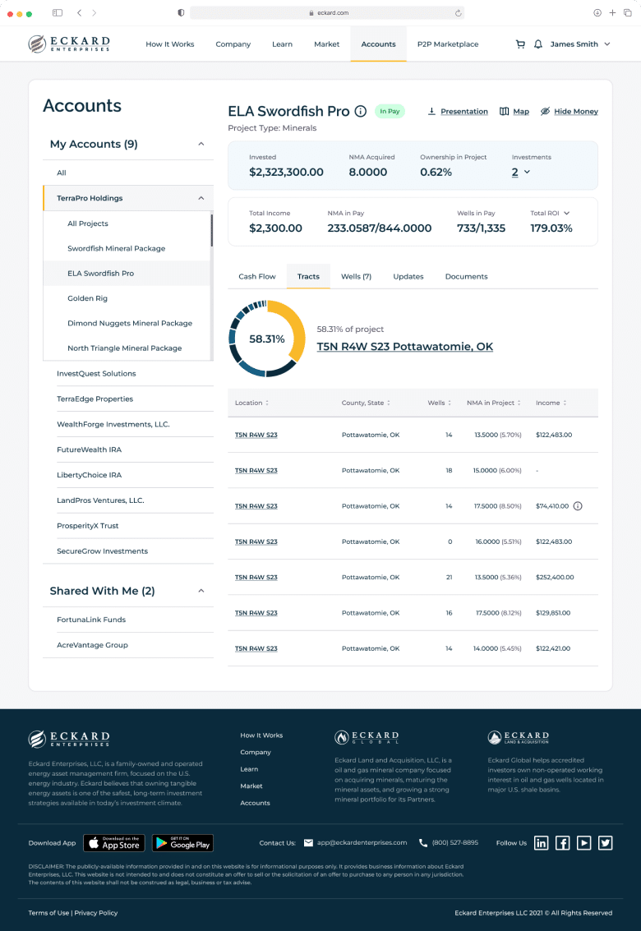Screen dimensions: 641x931
Task: Click the Presentation download icon
Action: [432, 111]
